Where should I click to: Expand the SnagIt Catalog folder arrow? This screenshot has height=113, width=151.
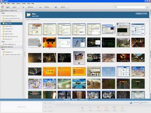point(2,16)
